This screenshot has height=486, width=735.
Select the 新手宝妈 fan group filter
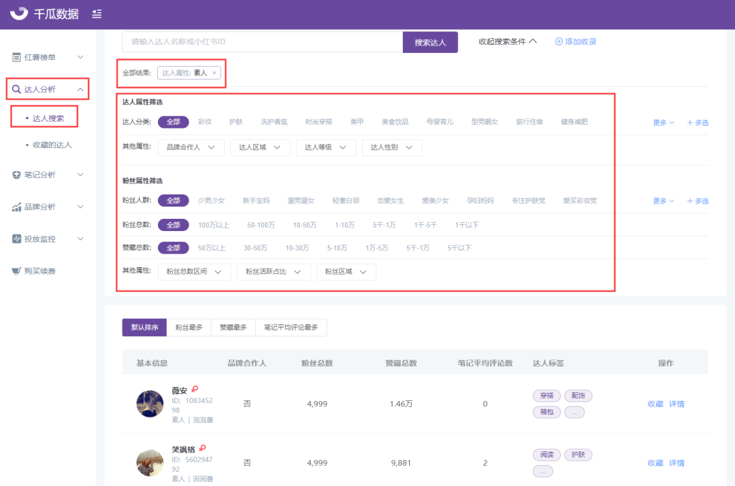pos(256,201)
